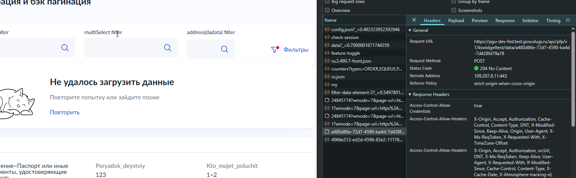Click the search icon in the multiSelect filter
Viewport: 576px width, 178px height.
(168, 48)
